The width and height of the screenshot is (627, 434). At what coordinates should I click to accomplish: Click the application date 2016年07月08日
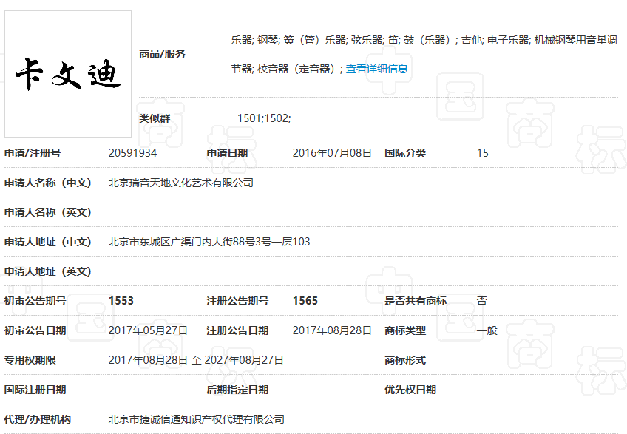point(332,153)
